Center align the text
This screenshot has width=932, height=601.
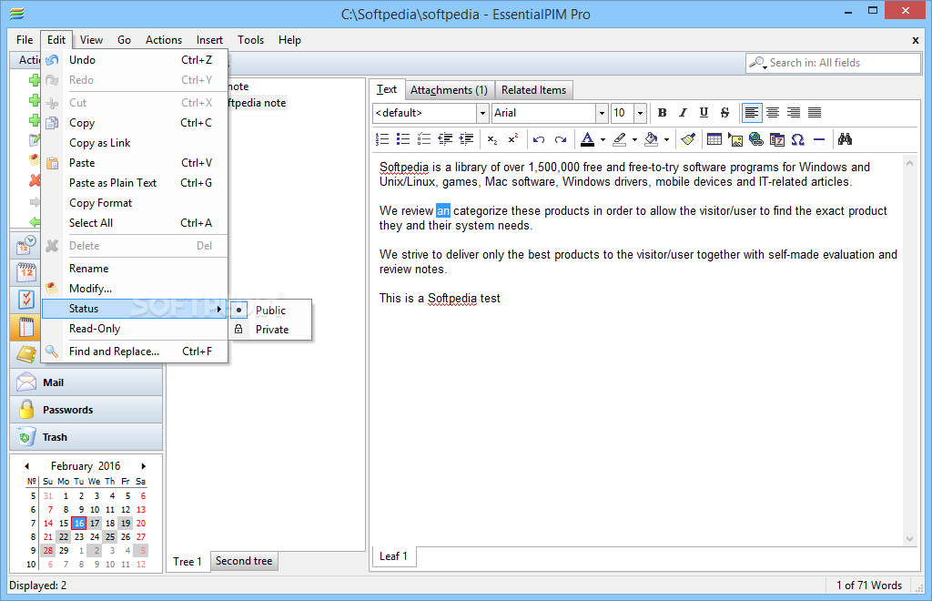tap(773, 112)
